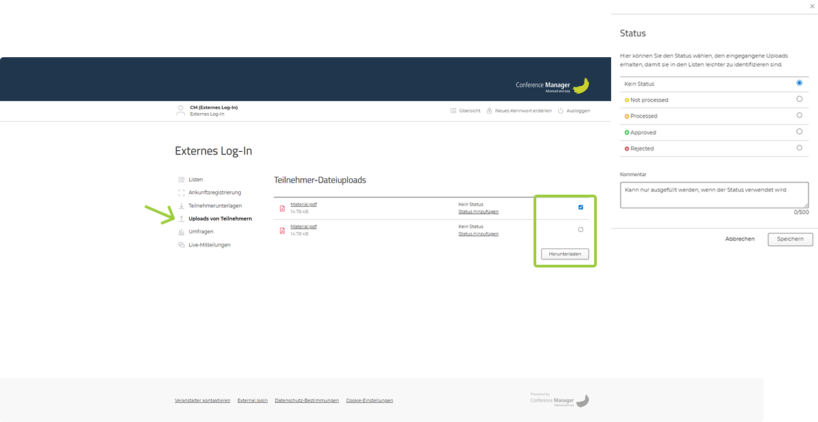The height and width of the screenshot is (422, 818).
Task: Click second file's Status hinzufügen link
Action: (478, 233)
